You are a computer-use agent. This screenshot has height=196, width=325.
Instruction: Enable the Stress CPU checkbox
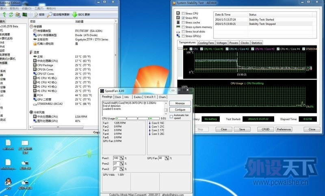point(183,13)
